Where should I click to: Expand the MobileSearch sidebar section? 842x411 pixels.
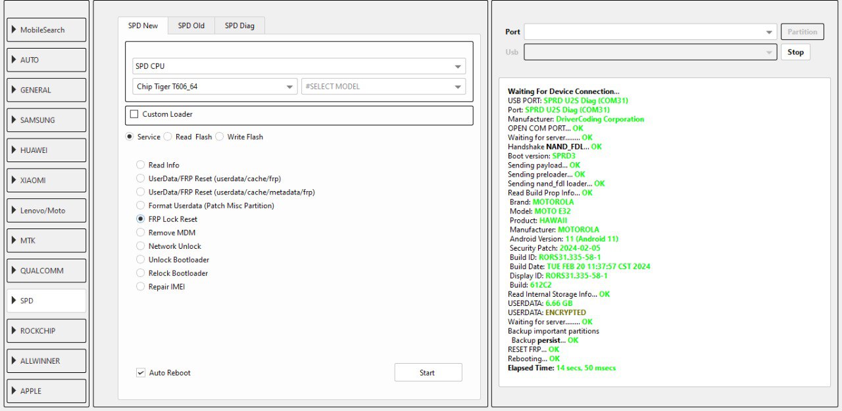tap(46, 30)
